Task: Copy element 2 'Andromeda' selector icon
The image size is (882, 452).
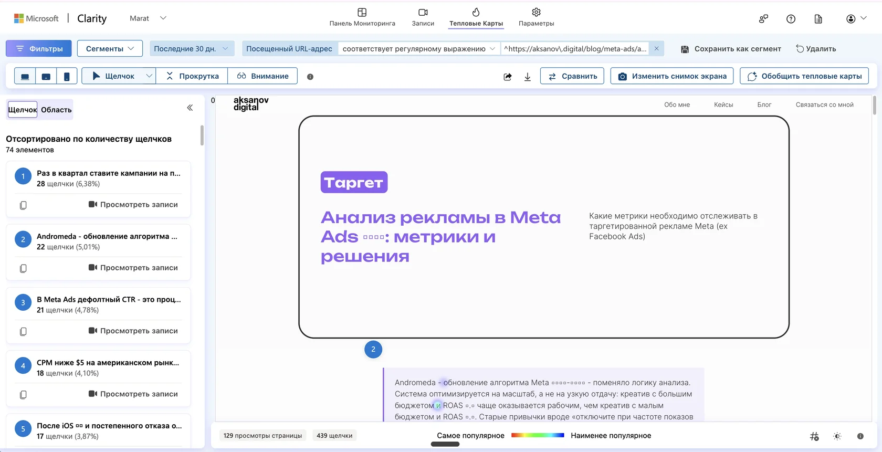Action: [23, 268]
